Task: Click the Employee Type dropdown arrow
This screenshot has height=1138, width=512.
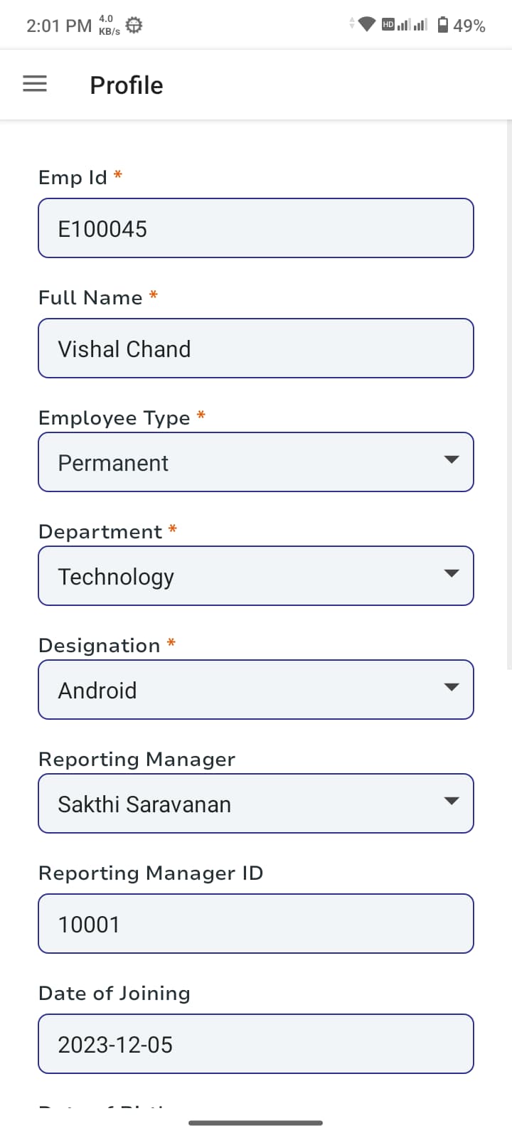Action: [451, 459]
